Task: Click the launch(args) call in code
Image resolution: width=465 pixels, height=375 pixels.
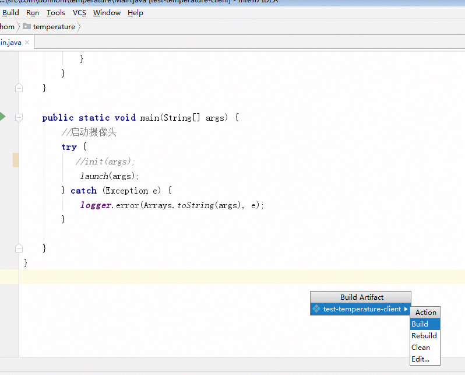Action: coord(110,176)
